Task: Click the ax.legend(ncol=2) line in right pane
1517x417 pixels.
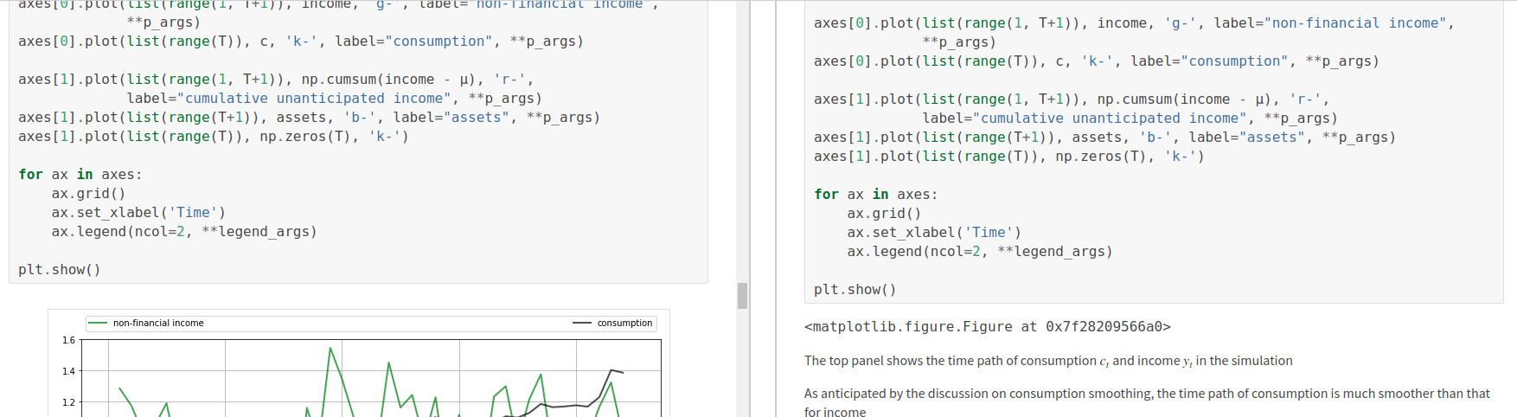Action: [x=980, y=252]
